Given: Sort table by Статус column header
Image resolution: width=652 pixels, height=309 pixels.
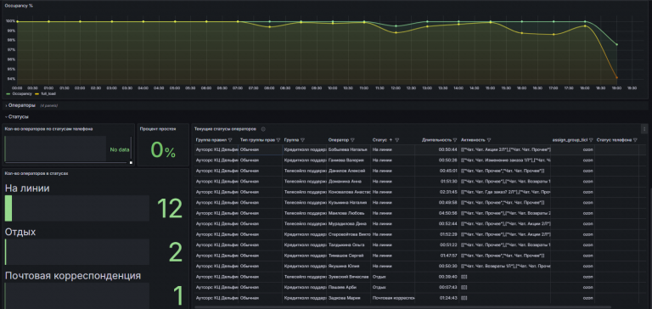Looking at the screenshot, I should point(379,140).
